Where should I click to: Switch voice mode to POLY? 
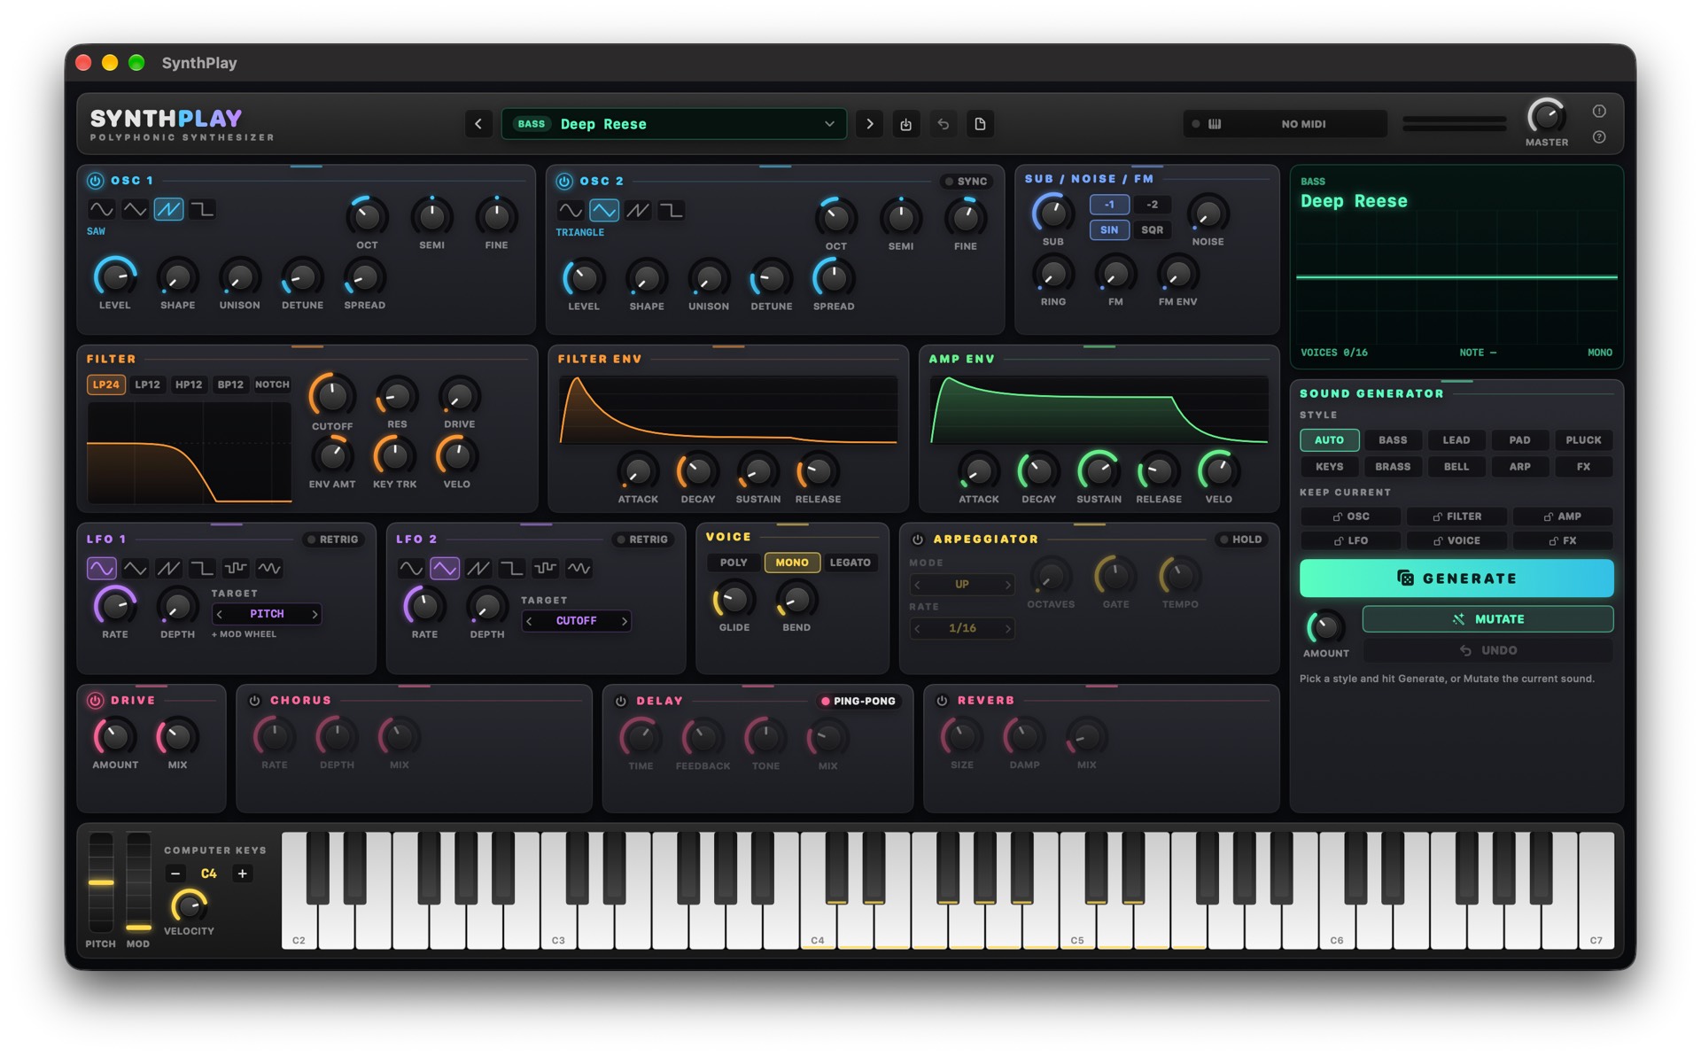(734, 563)
